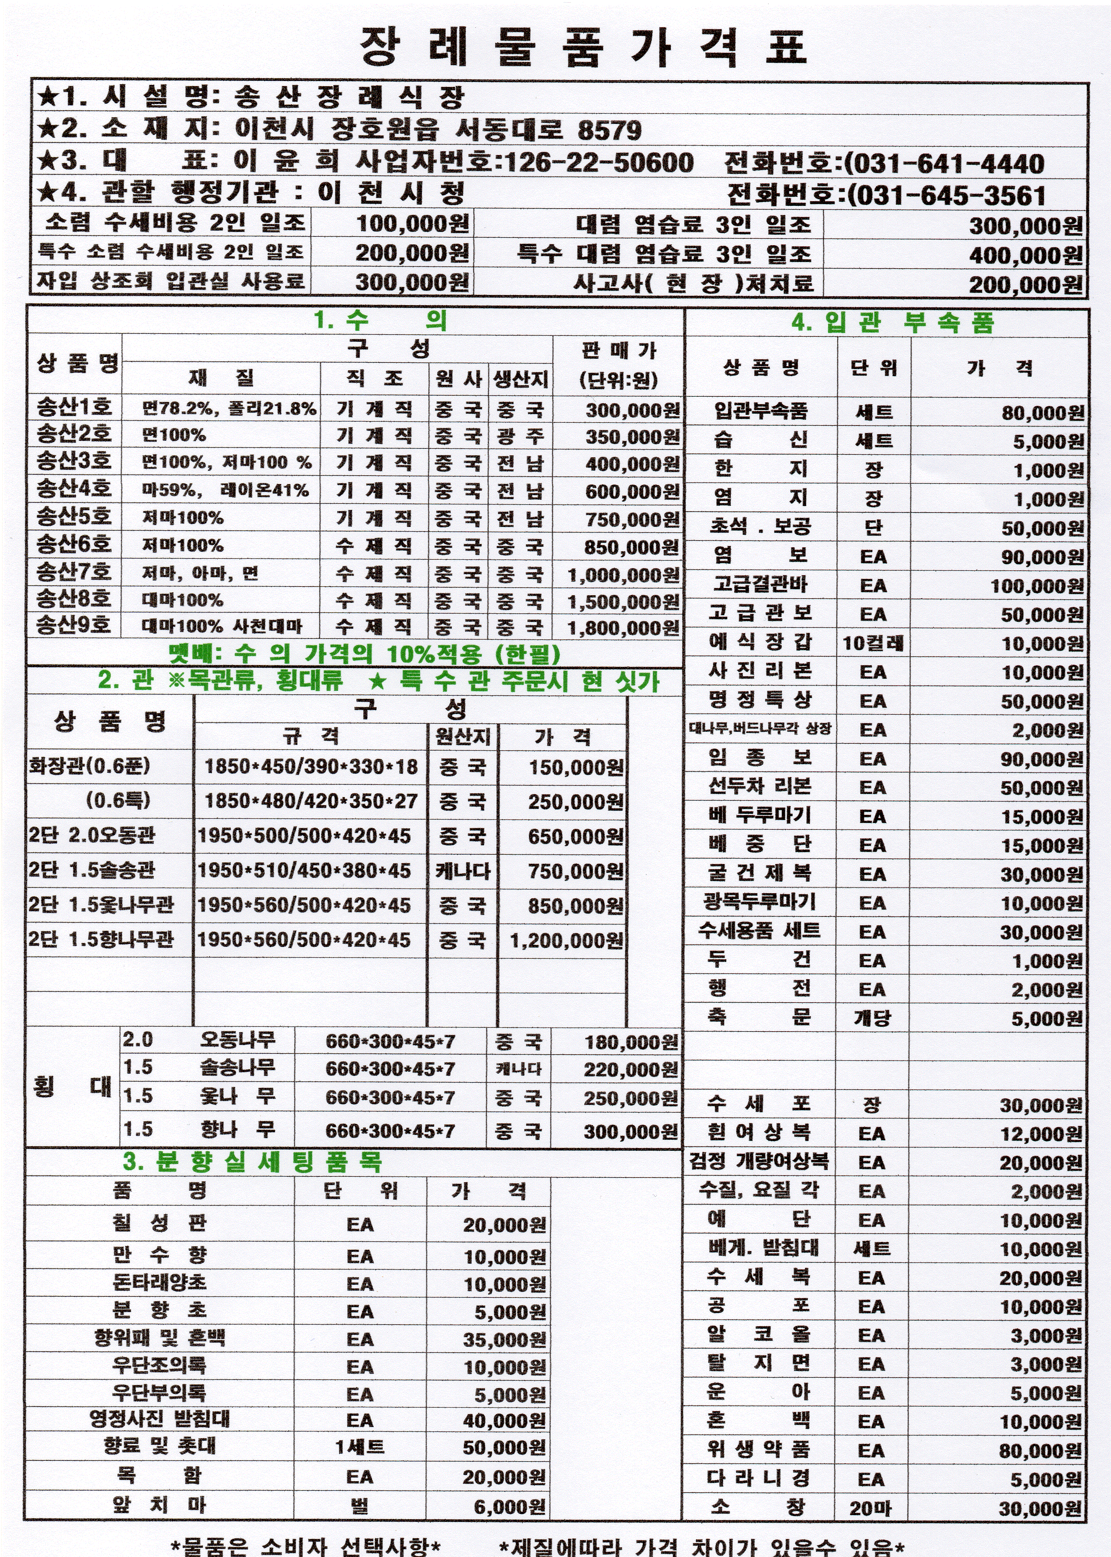The height and width of the screenshot is (1557, 1111).
Task: Select row 송산6호
Action: 355,546
